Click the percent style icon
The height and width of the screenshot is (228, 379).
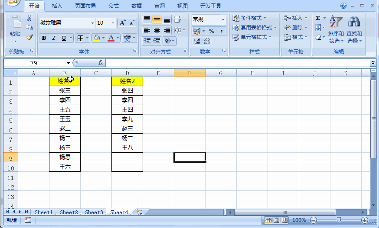tap(211, 31)
